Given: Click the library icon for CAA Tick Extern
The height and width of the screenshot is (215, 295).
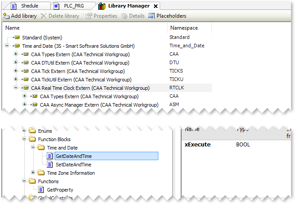Looking at the screenshot, I should tap(26, 71).
